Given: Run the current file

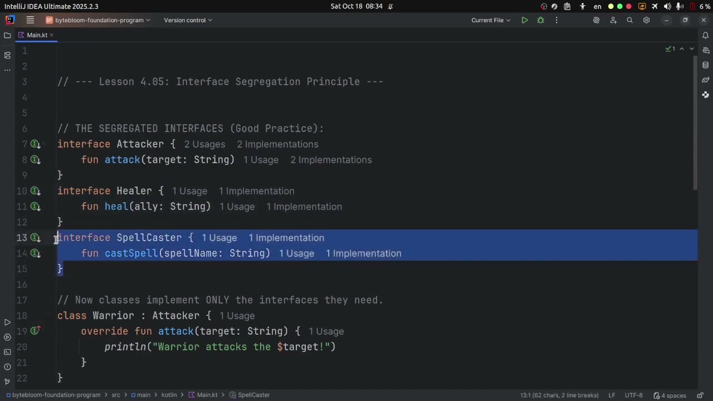Looking at the screenshot, I should click(525, 20).
